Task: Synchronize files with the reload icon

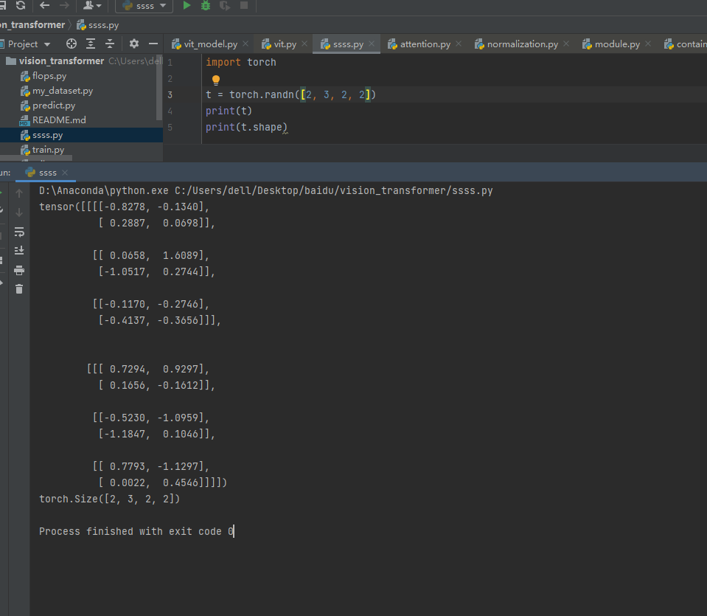Action: 21,5
